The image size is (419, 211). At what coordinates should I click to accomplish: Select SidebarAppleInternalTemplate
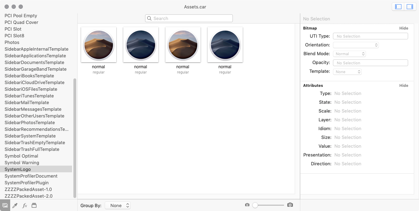point(36,49)
